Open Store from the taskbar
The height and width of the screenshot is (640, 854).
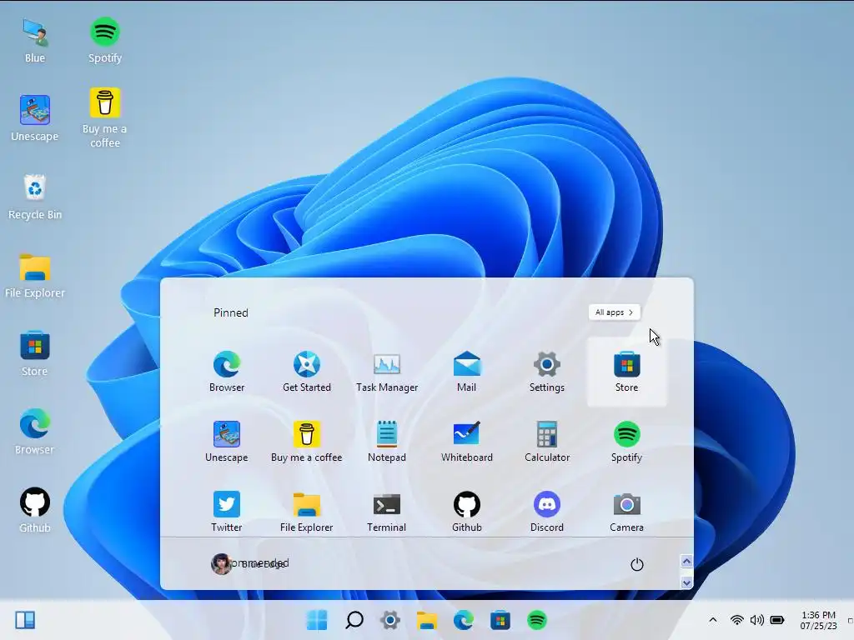[x=500, y=620]
